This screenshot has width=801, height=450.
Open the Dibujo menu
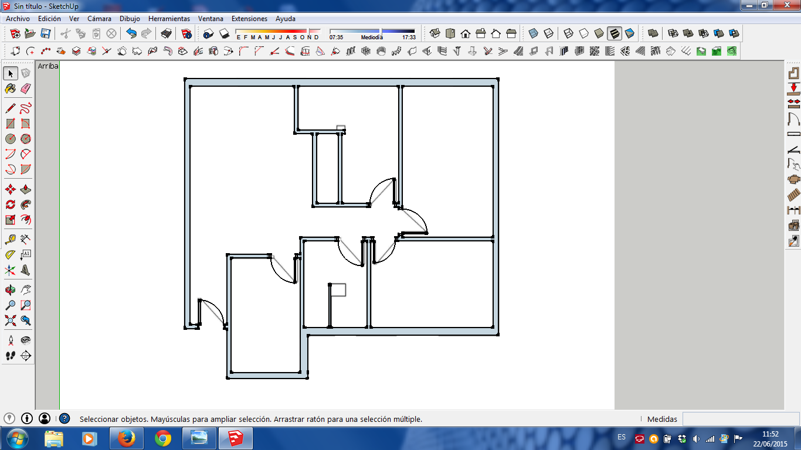pyautogui.click(x=130, y=19)
